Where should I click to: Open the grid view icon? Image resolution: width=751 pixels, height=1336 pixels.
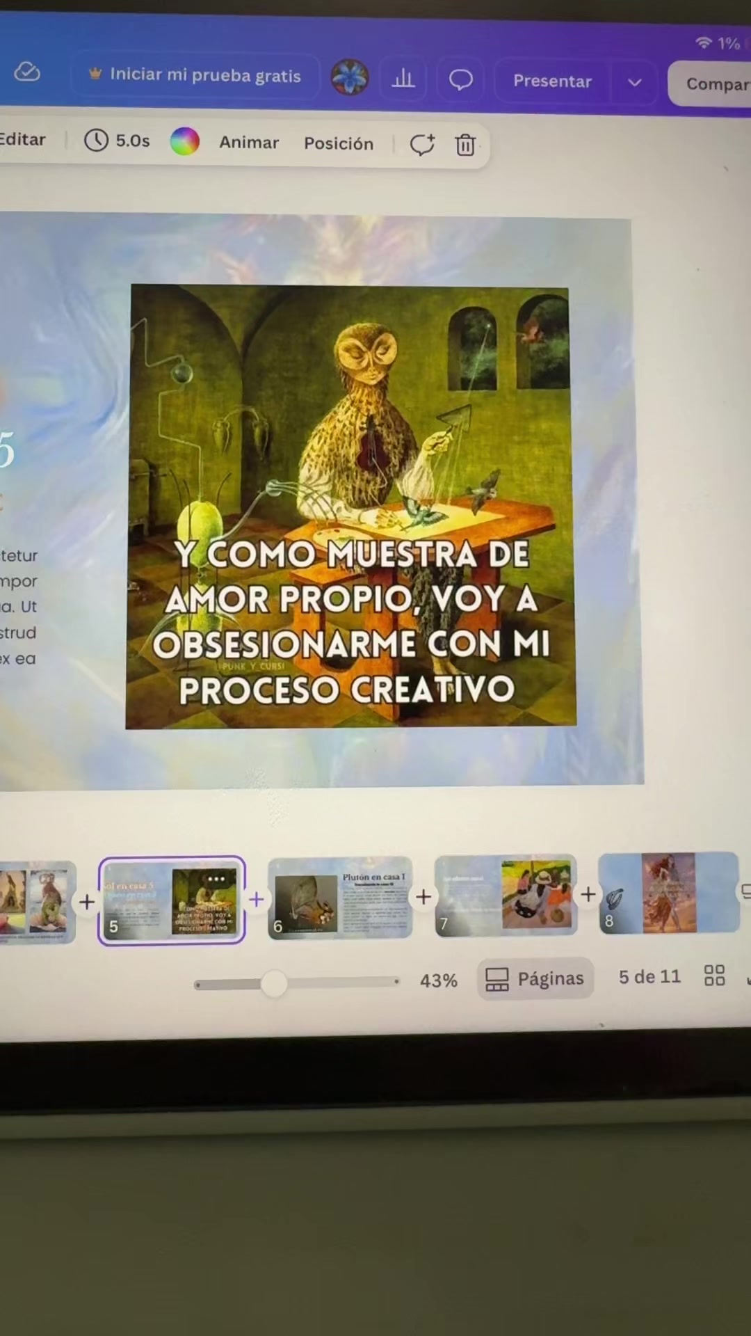point(714,976)
